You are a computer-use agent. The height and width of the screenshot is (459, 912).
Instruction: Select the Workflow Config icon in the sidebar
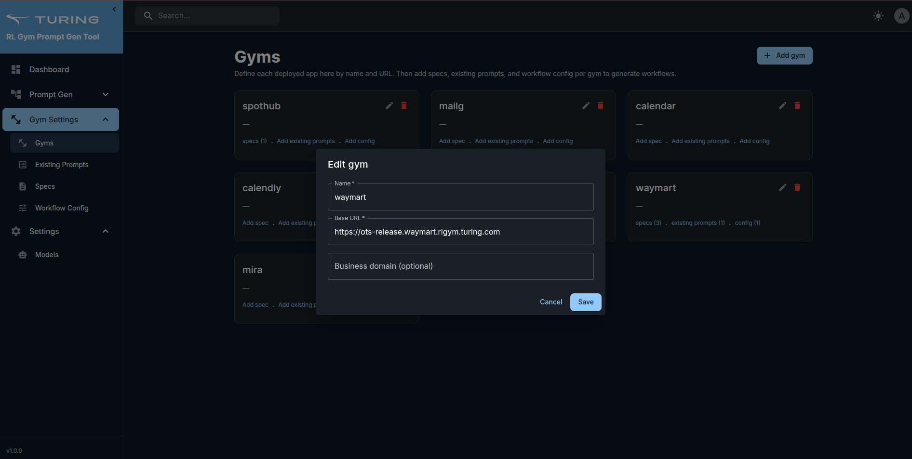click(x=22, y=208)
